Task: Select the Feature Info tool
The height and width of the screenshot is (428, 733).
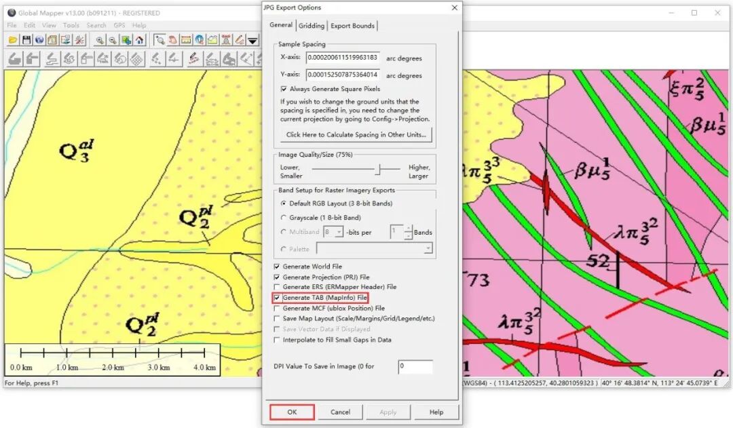Action: (x=200, y=40)
